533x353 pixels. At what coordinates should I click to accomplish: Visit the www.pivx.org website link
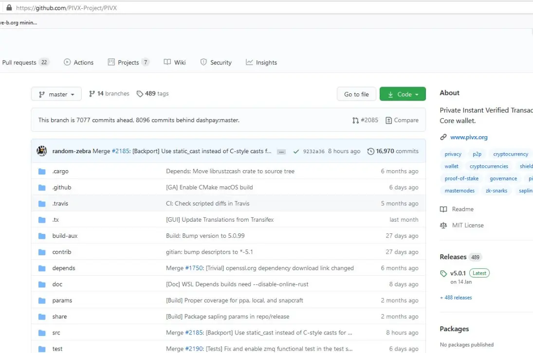(469, 138)
